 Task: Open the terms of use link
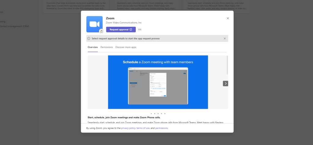(143, 128)
